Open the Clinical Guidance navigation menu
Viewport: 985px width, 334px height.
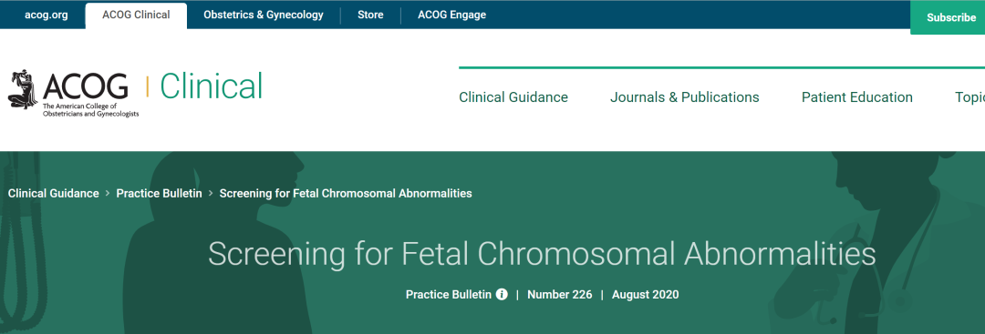(513, 97)
